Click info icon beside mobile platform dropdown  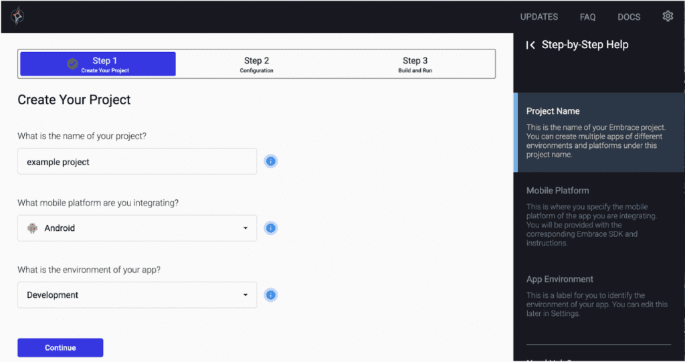pyautogui.click(x=271, y=228)
